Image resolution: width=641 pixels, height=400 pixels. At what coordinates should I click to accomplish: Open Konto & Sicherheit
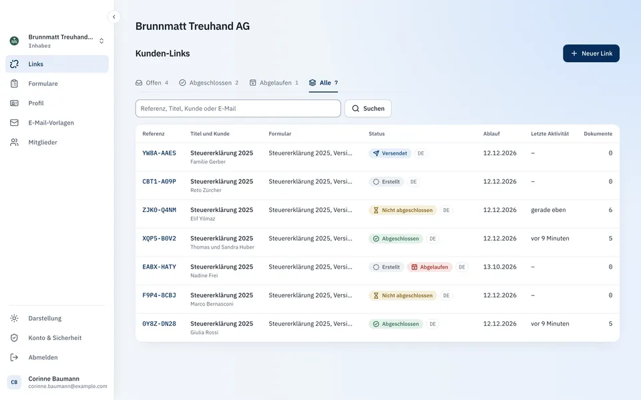57,338
